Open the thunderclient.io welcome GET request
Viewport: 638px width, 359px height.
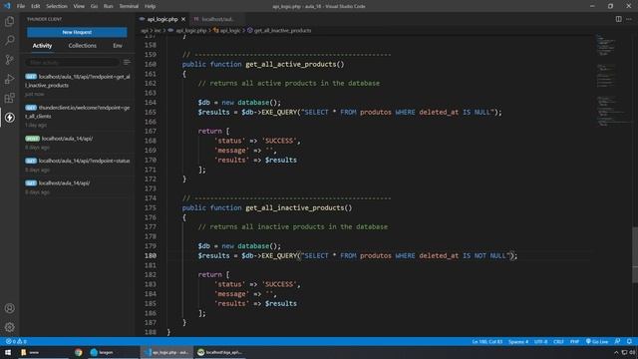click(78, 116)
